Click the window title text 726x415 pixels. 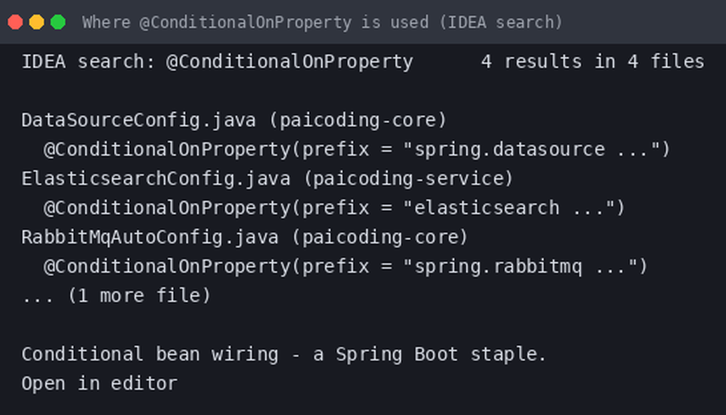coord(322,22)
